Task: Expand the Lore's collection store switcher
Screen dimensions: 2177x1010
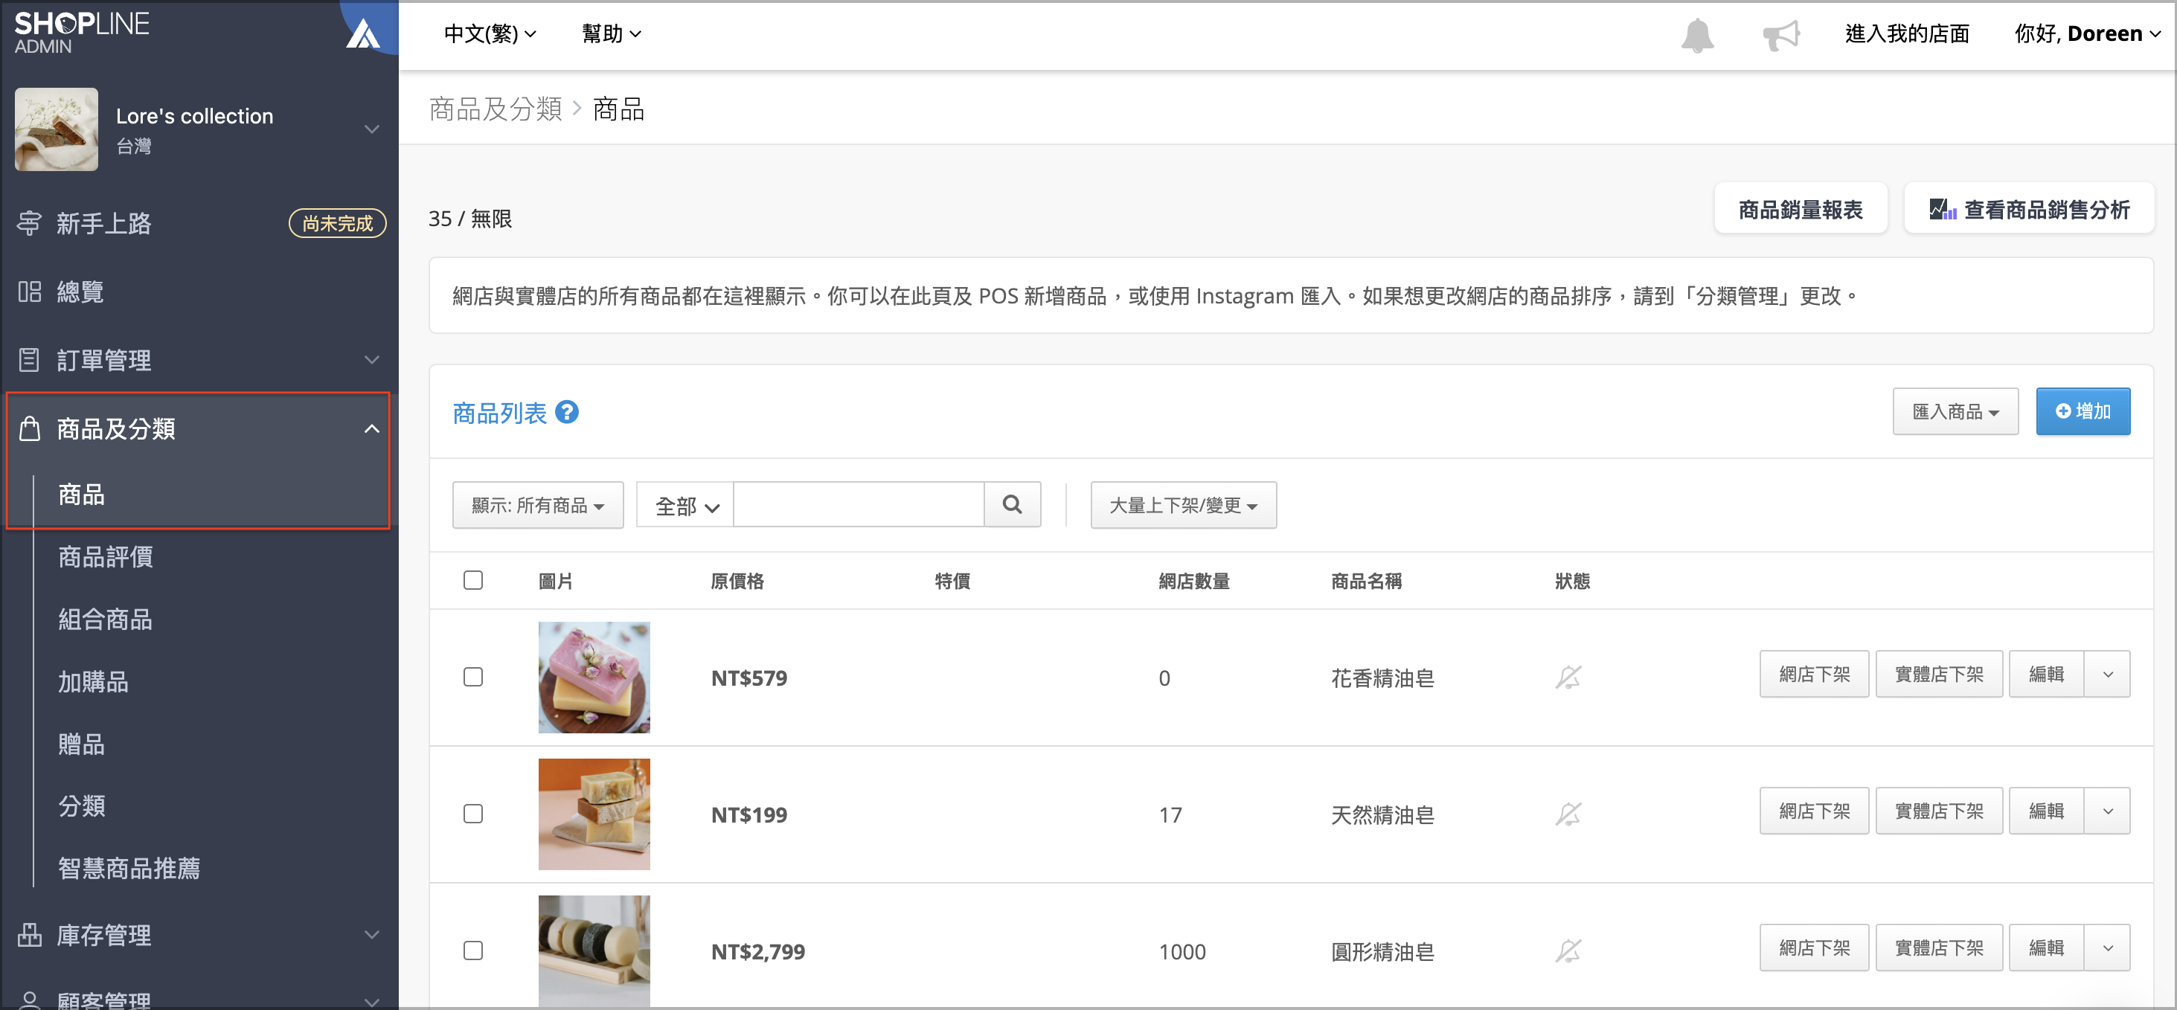Action: pos(372,129)
